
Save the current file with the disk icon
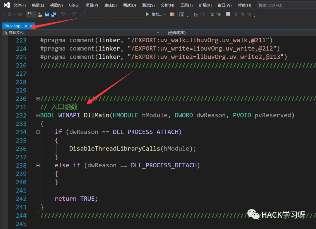click(47, 14)
